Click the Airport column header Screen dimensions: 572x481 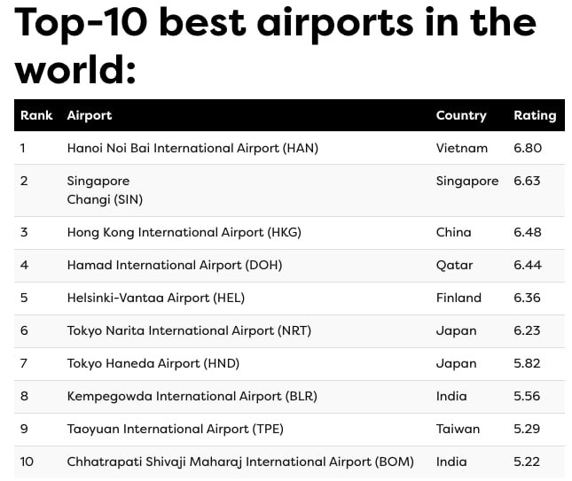pyautogui.click(x=90, y=115)
